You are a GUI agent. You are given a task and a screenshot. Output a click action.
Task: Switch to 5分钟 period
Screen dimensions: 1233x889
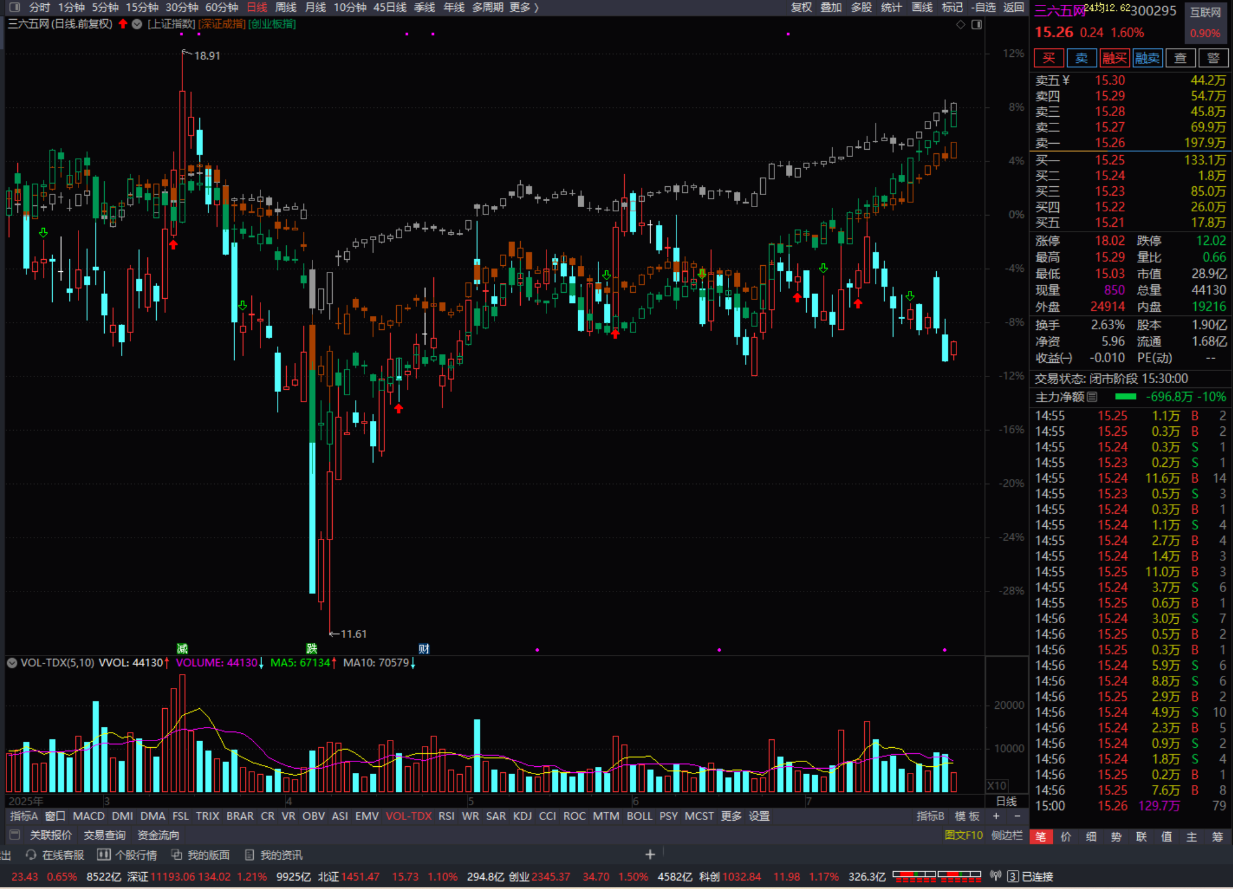pyautogui.click(x=105, y=7)
